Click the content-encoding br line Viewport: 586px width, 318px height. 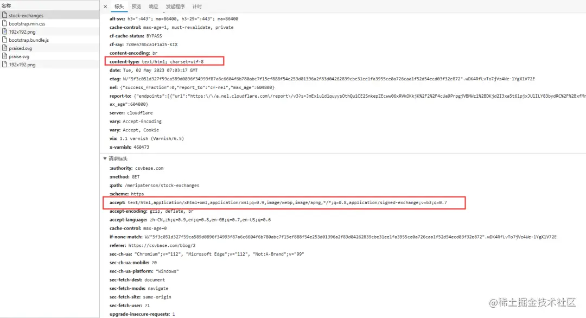coord(133,53)
